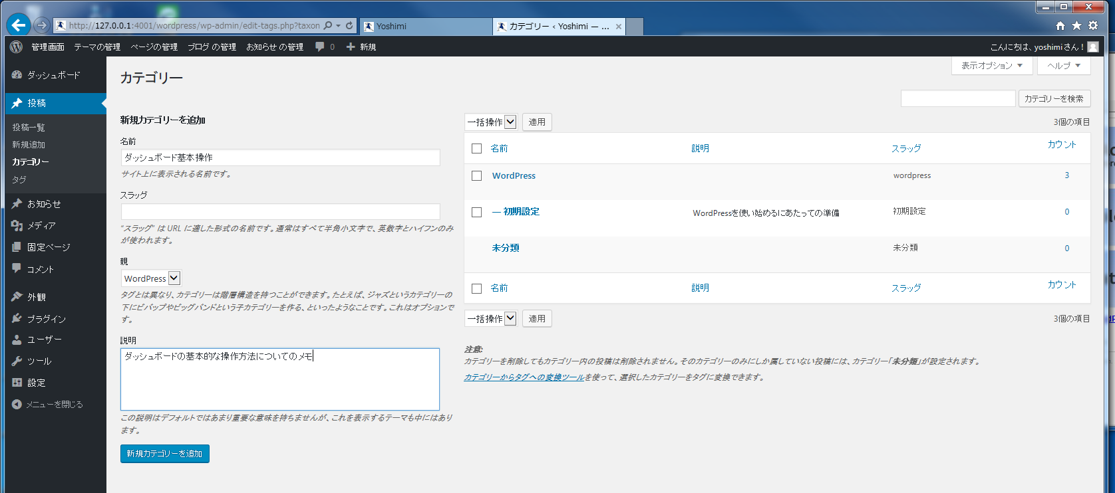The height and width of the screenshot is (493, 1115).
Task: Focus the スラッグ slug input field
Action: coord(281,211)
